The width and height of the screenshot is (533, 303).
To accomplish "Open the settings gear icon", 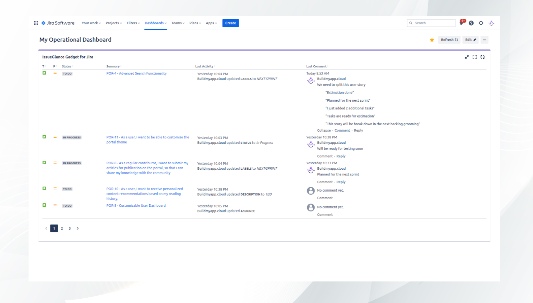I will (x=481, y=23).
